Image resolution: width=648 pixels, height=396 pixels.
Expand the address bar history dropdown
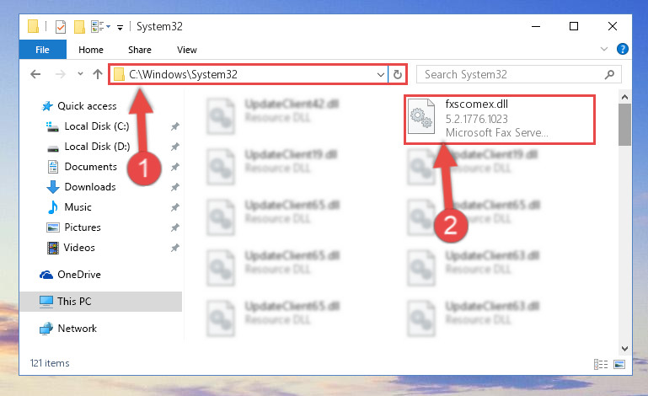pos(381,74)
